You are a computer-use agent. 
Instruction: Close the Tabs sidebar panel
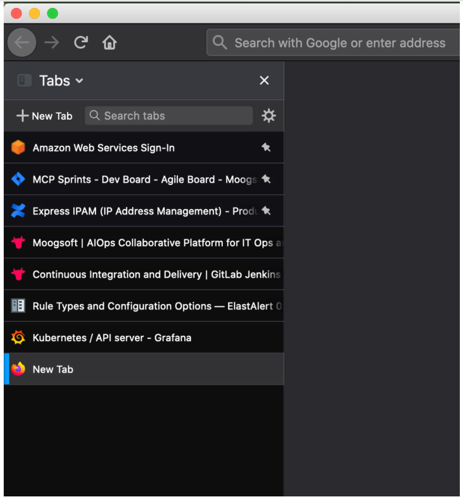click(264, 80)
